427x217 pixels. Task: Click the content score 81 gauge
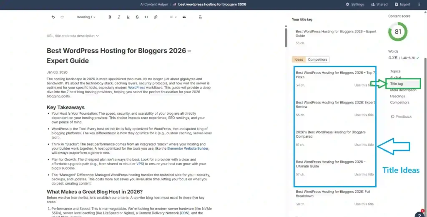pyautogui.click(x=398, y=32)
